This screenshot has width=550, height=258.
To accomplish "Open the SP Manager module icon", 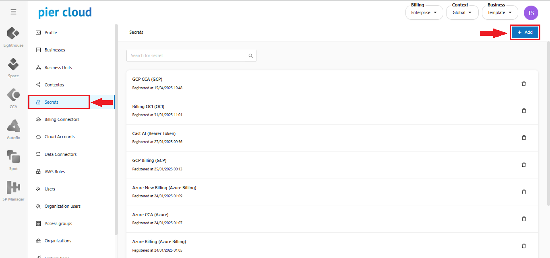I will 13,187.
